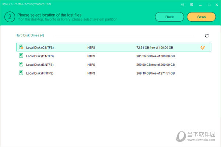Click the Local Disk E drive icon
The width and height of the screenshot is (221, 147).
tap(21, 64)
